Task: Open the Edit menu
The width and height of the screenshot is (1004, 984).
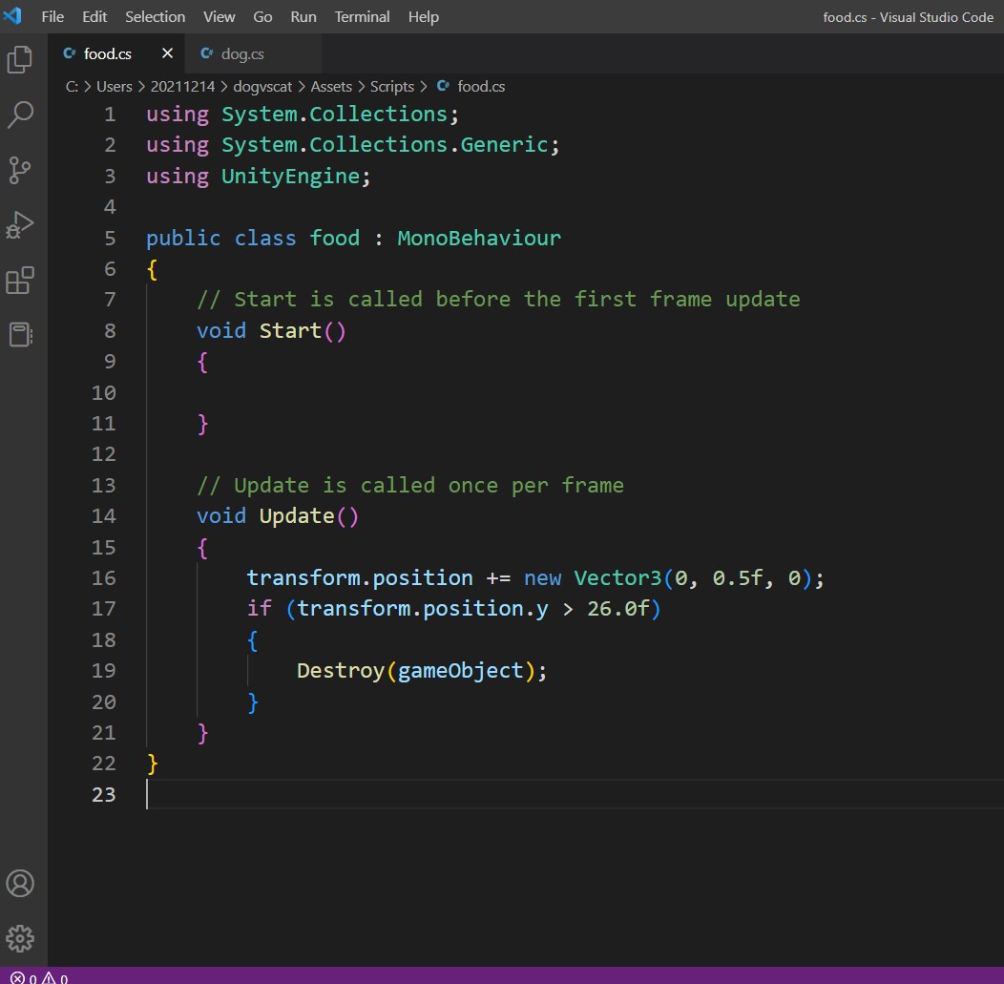Action: (x=94, y=16)
